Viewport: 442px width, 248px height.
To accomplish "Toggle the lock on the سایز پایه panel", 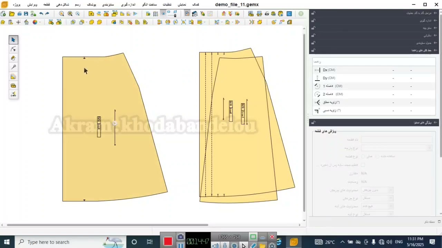I will point(313,28).
